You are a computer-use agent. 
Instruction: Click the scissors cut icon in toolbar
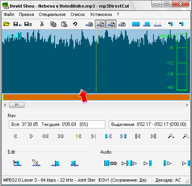42,24
